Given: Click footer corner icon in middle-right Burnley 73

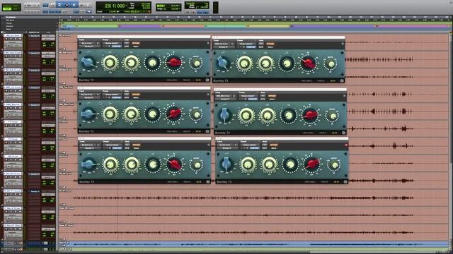Looking at the screenshot, I should click(343, 133).
